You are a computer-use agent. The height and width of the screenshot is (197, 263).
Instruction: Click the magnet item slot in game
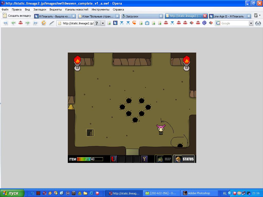pos(114,159)
